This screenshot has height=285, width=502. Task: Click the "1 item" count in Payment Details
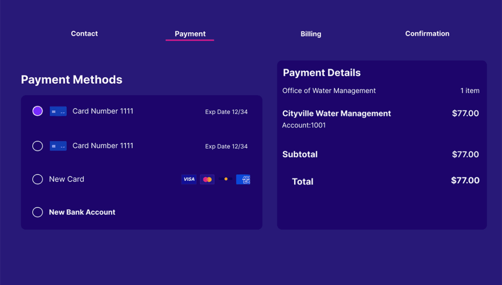pos(470,90)
